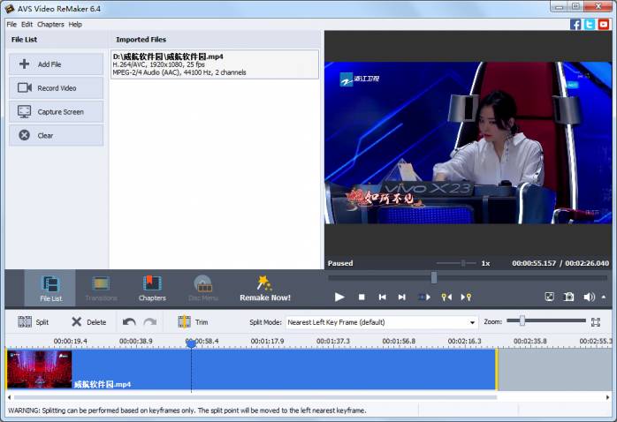
Task: Open the Facebook page icon
Action: (575, 24)
